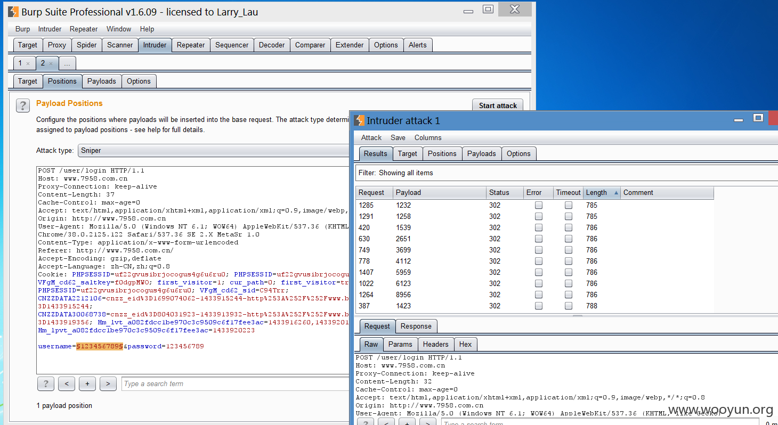This screenshot has height=425, width=778.
Task: Open Save menu in attack window
Action: click(398, 137)
